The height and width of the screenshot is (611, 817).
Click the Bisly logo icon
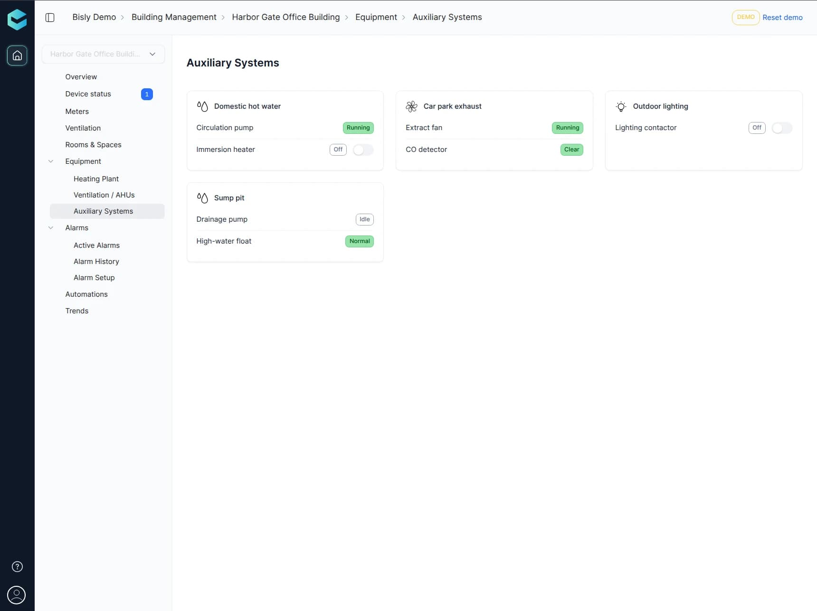[17, 19]
